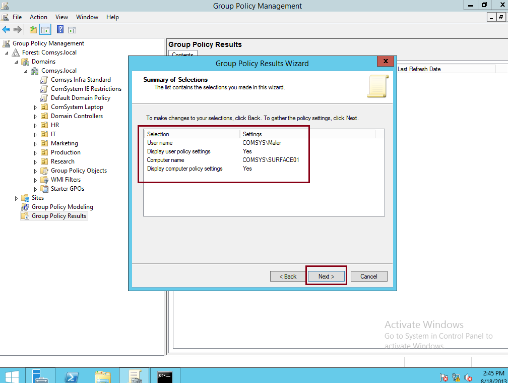Viewport: 508px width, 383px height.
Task: Collapse the Comsys.local domain node
Action: coord(26,71)
